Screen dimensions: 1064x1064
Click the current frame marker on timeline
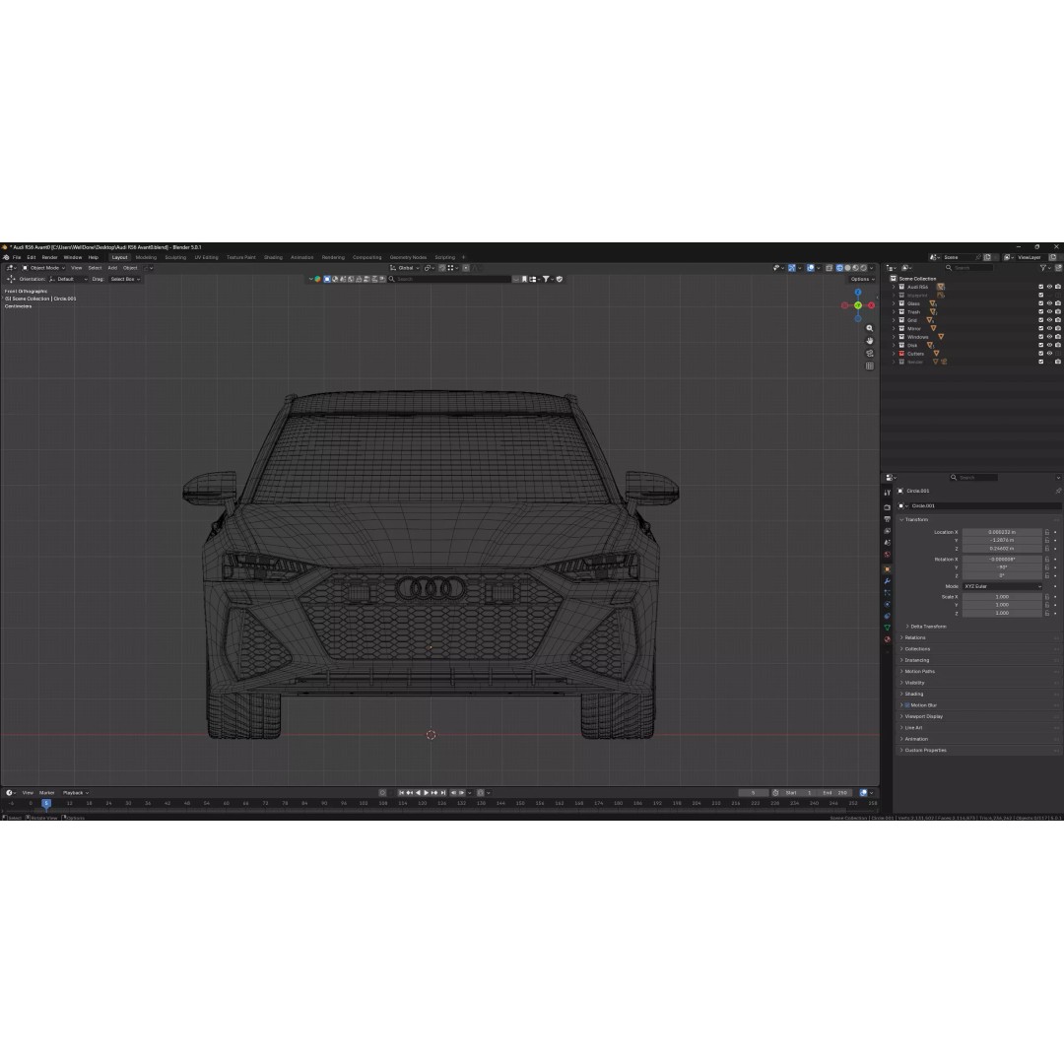point(46,803)
